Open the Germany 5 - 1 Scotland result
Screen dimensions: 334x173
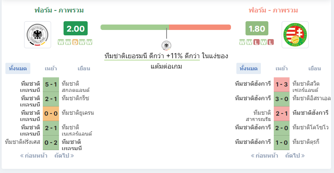click(51, 85)
